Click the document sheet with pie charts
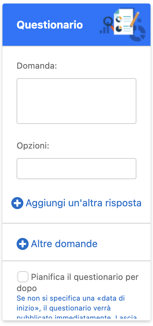The image size is (153, 326). [123, 21]
